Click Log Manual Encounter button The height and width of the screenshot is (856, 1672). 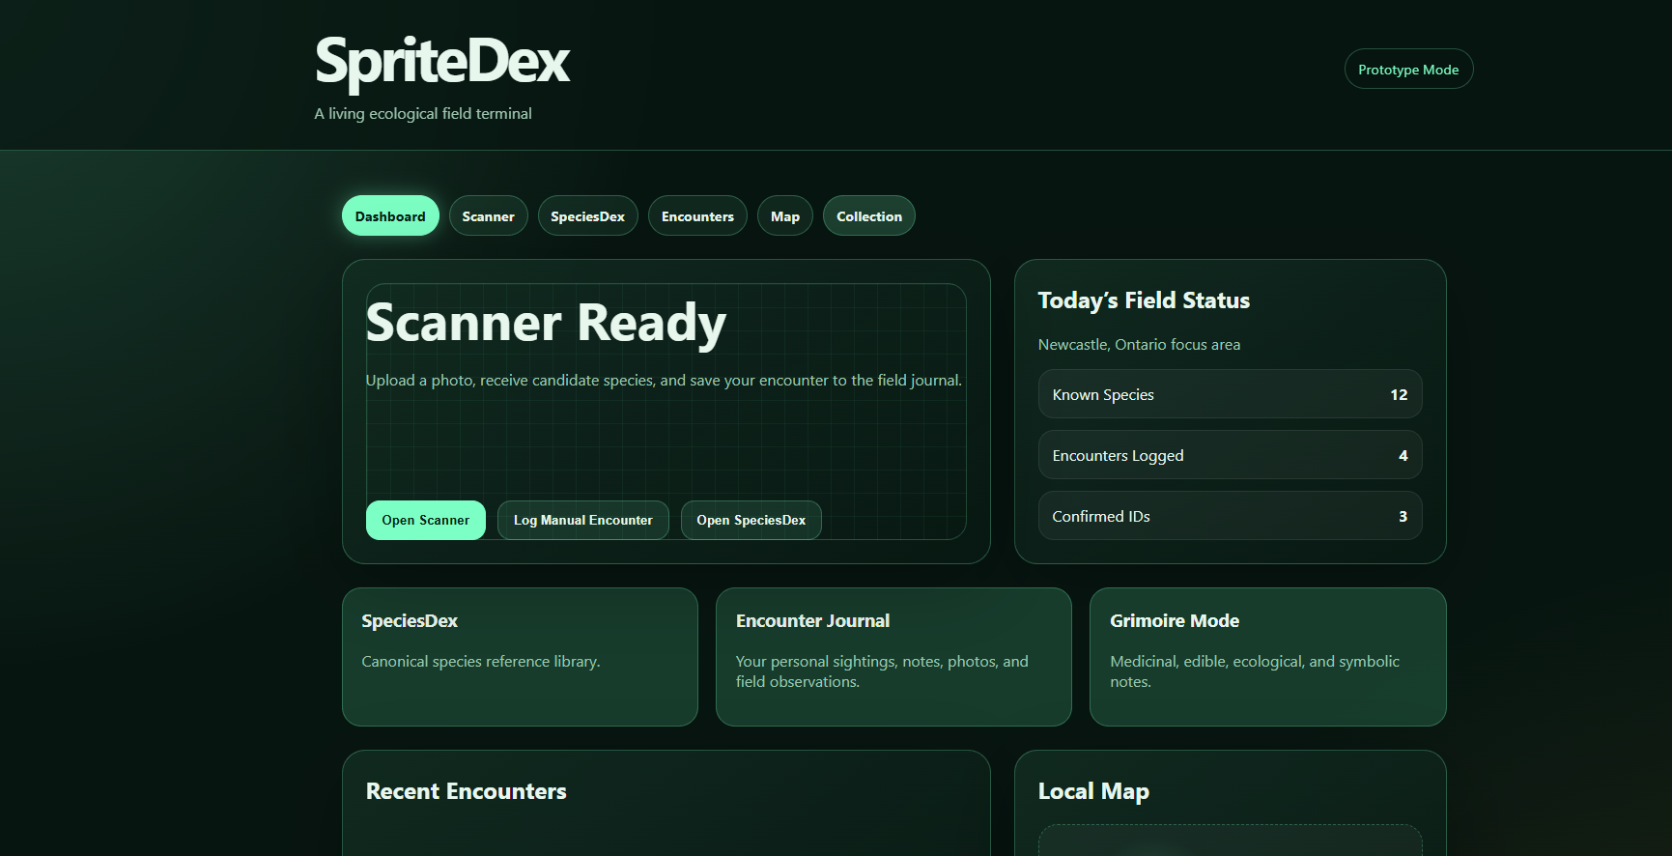coord(583,520)
